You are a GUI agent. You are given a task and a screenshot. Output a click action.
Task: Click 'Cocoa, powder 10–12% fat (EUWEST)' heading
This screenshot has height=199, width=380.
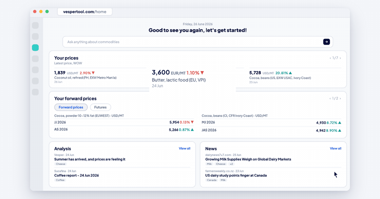point(82,116)
